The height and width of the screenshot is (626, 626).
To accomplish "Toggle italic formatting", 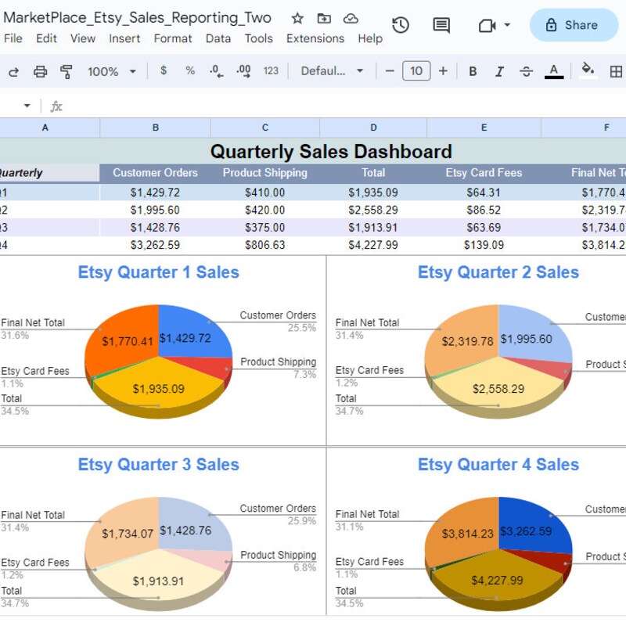I will click(499, 71).
